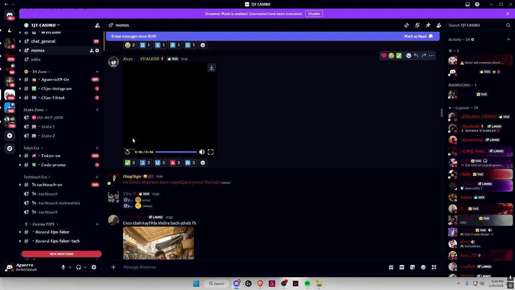Add reaction below the video message

203,163
